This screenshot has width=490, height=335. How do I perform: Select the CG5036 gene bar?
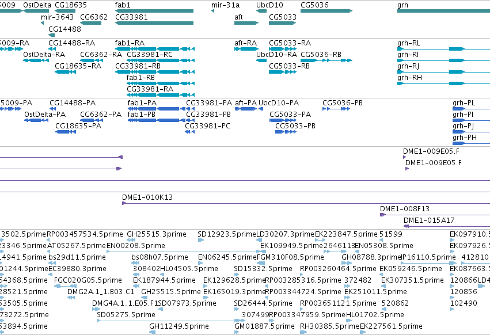326,11
